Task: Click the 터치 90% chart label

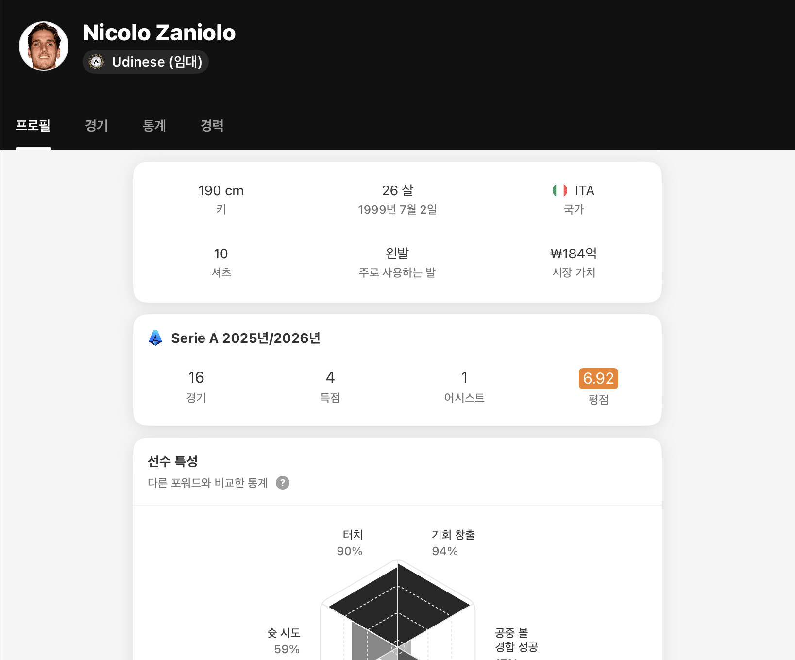Action: [352, 542]
